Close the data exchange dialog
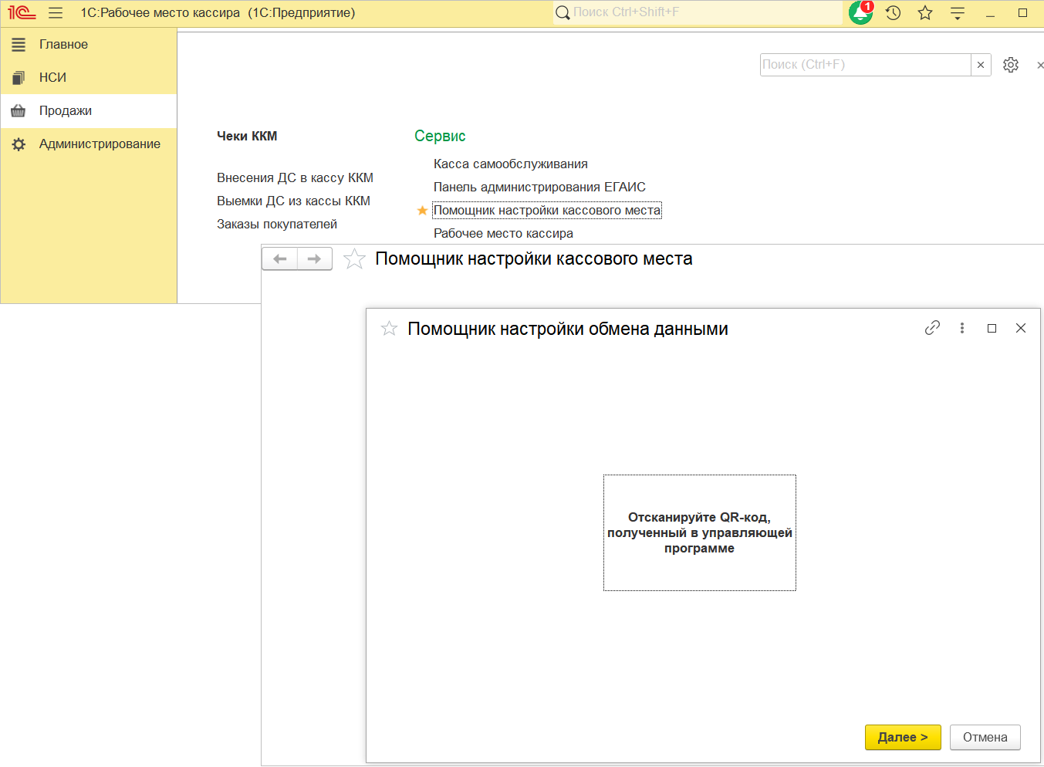The height and width of the screenshot is (767, 1044). click(1021, 328)
